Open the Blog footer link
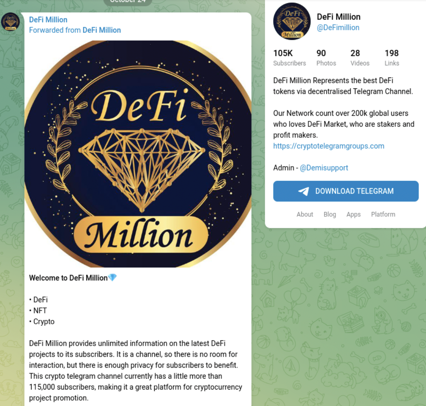Image resolution: width=426 pixels, height=406 pixels. (330, 214)
